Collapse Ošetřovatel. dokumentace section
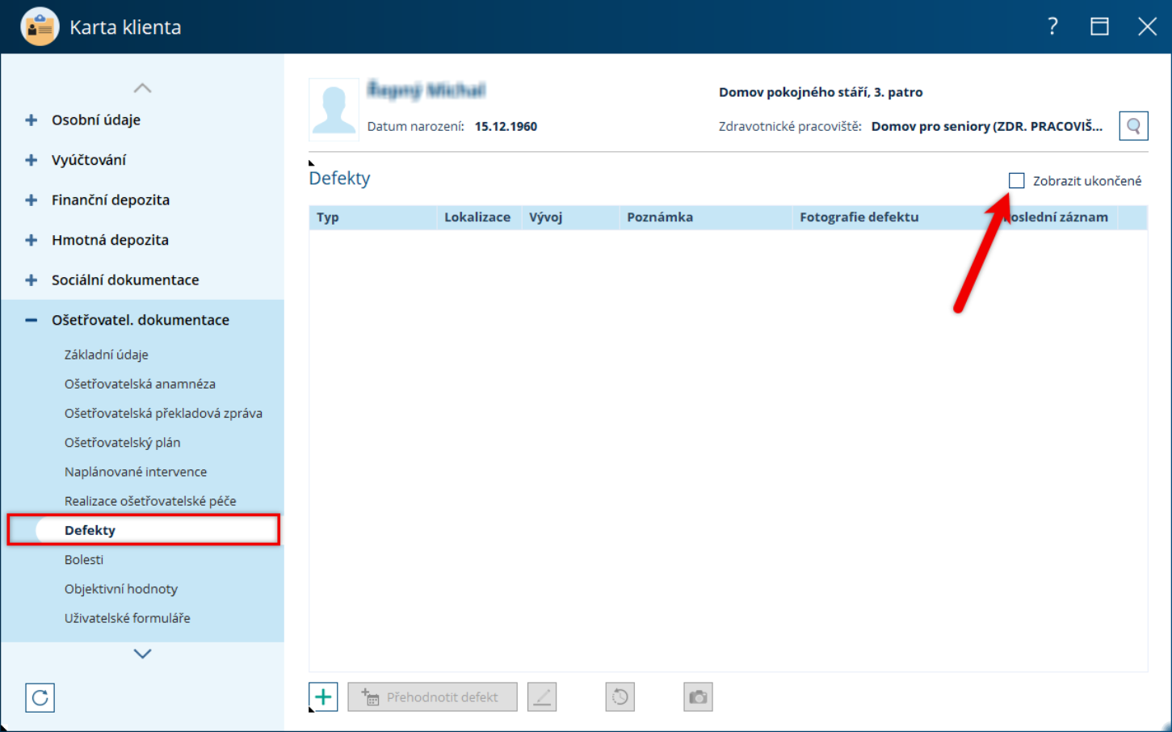Screen dimensions: 1172x732 coord(32,320)
